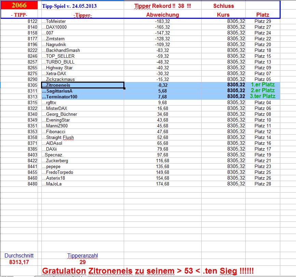The image size is (296, 277).
Task: Click the tipper count value '29'
Action: (x=83, y=262)
